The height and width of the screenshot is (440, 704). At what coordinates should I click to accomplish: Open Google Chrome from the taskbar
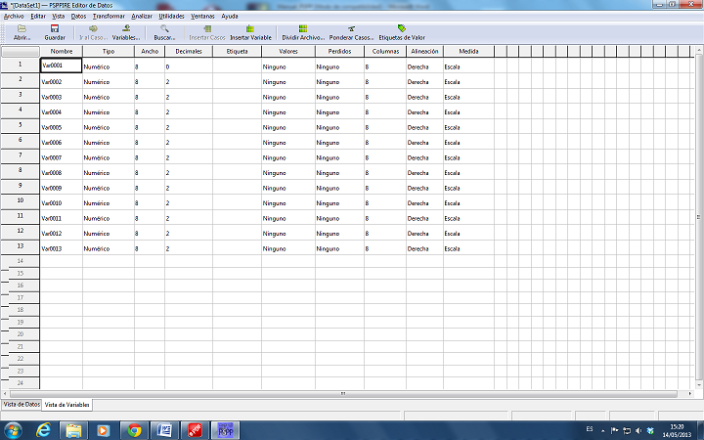click(x=134, y=430)
